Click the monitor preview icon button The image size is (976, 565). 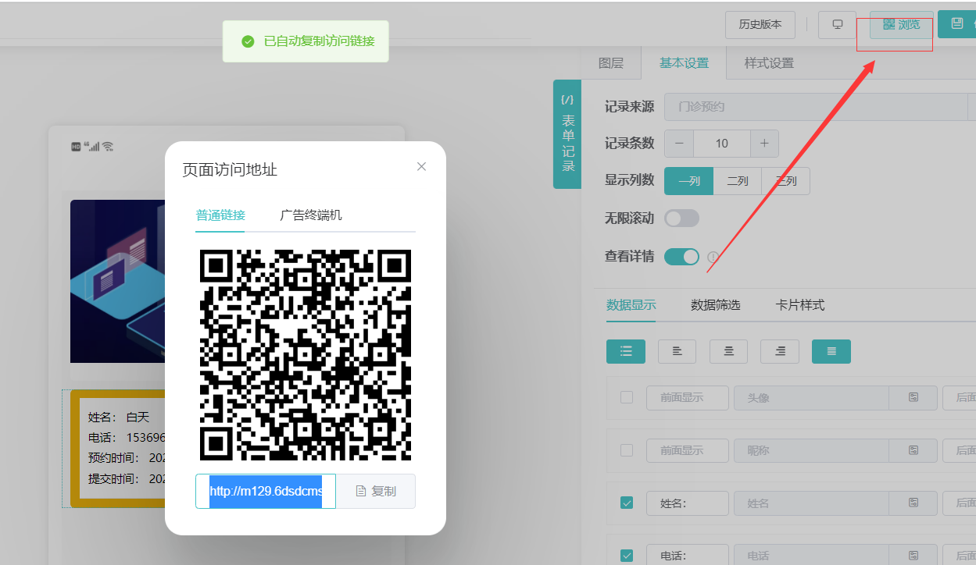[838, 25]
